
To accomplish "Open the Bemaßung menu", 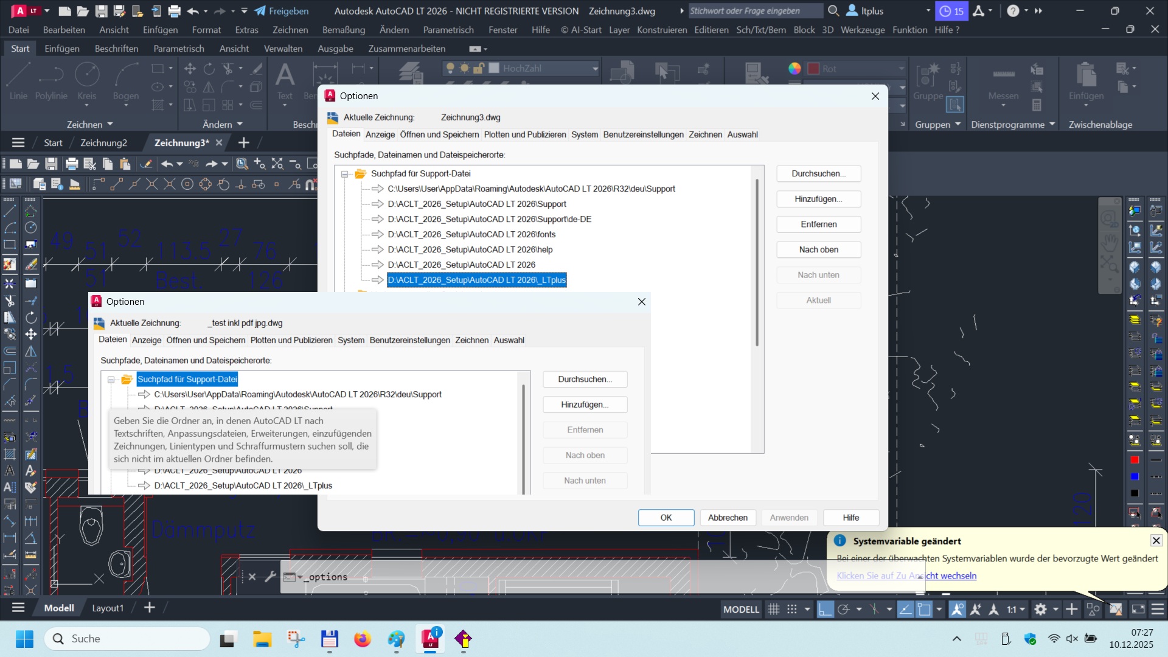I will pyautogui.click(x=343, y=30).
